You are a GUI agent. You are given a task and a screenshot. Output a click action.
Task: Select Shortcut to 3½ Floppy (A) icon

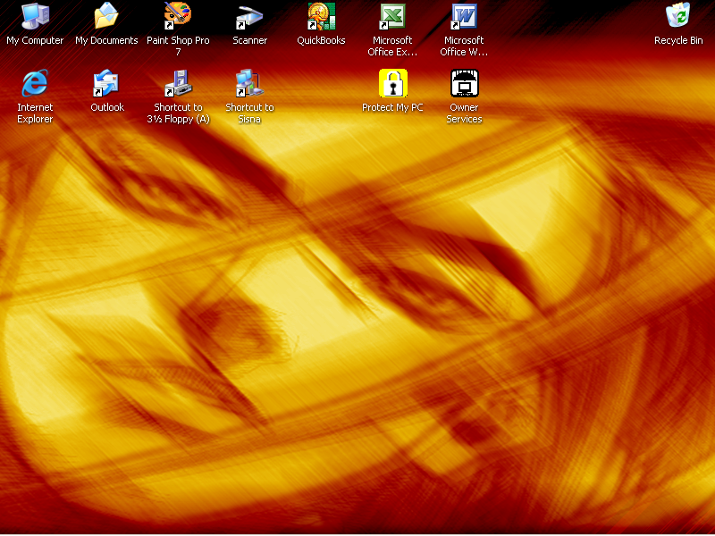pyautogui.click(x=178, y=83)
